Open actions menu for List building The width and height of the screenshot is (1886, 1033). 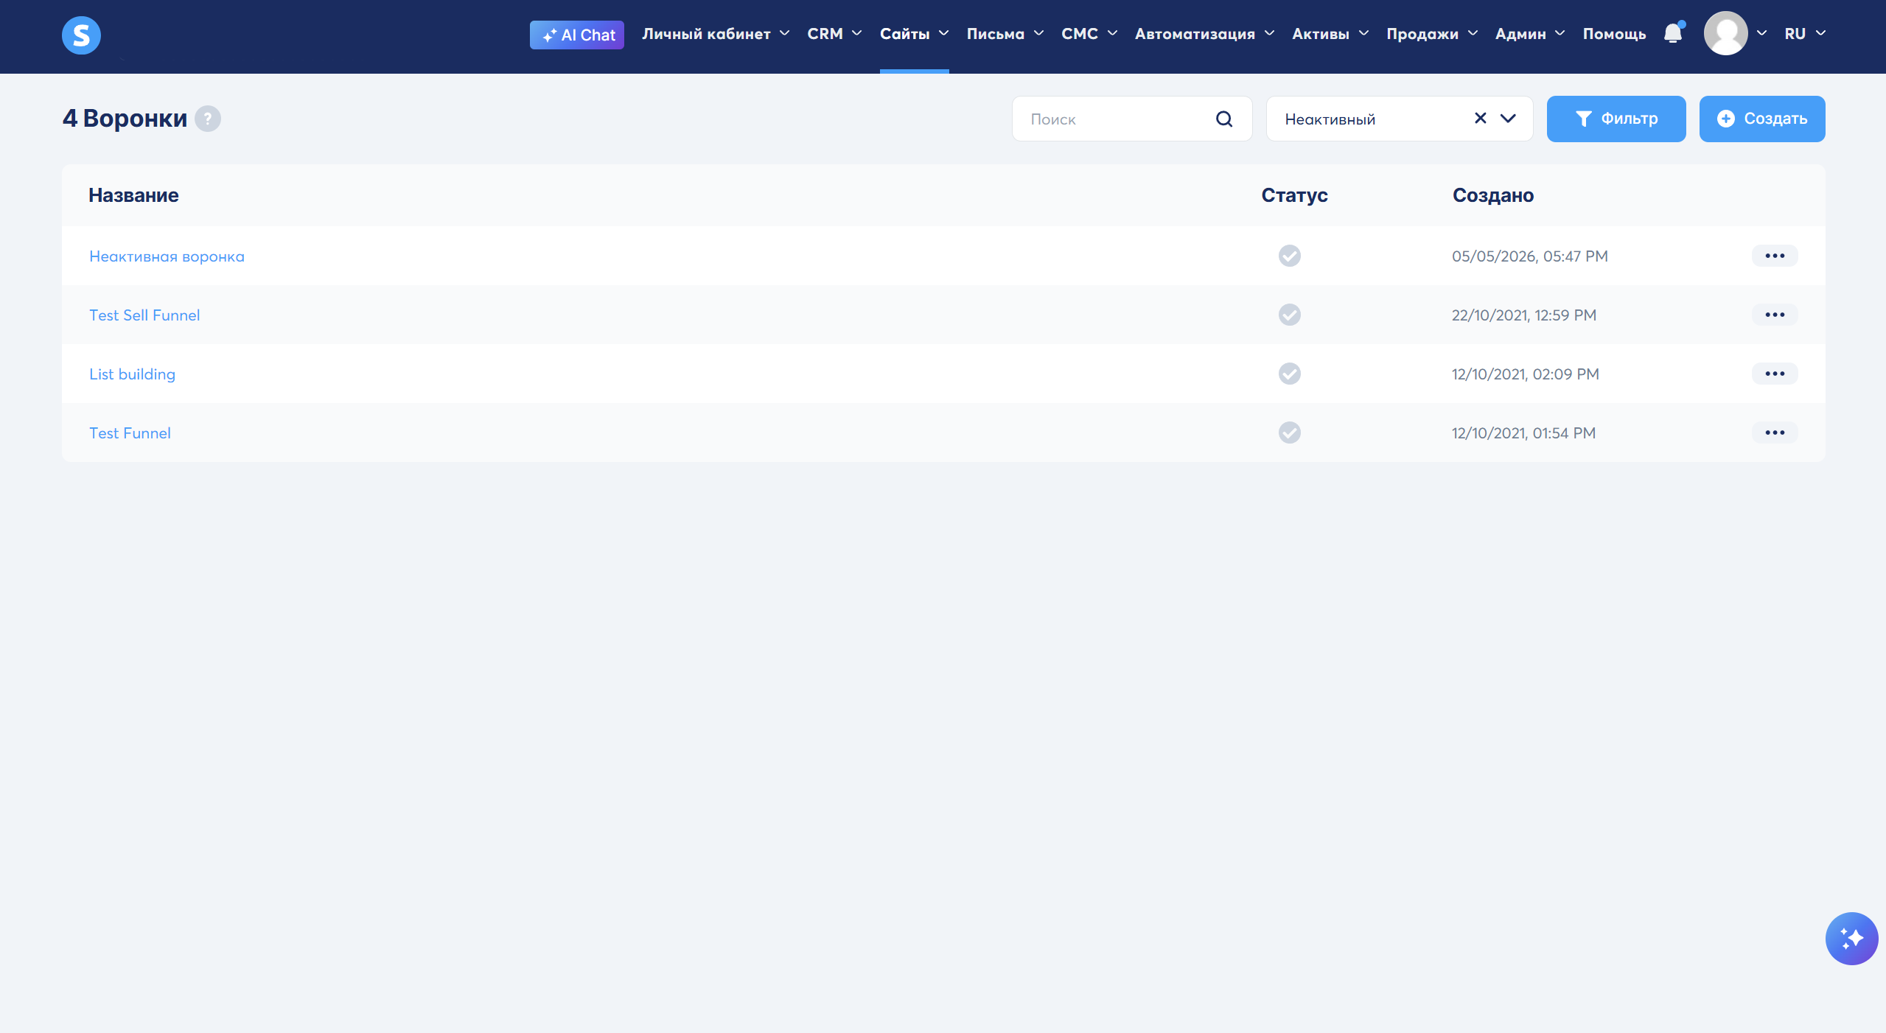click(1775, 374)
